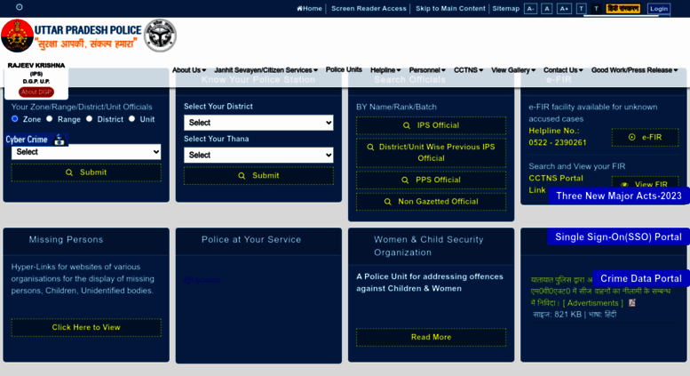Open Crime Data Portal banner
This screenshot has width=690, height=376.
(641, 279)
